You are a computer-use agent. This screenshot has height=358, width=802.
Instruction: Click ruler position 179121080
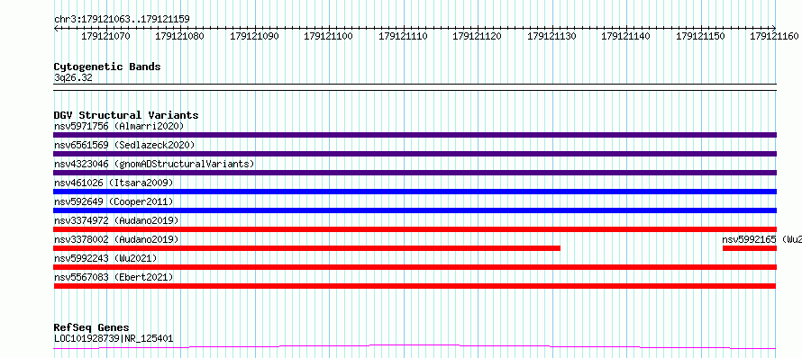[180, 36]
